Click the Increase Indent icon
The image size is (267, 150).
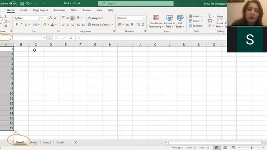(x=83, y=25)
